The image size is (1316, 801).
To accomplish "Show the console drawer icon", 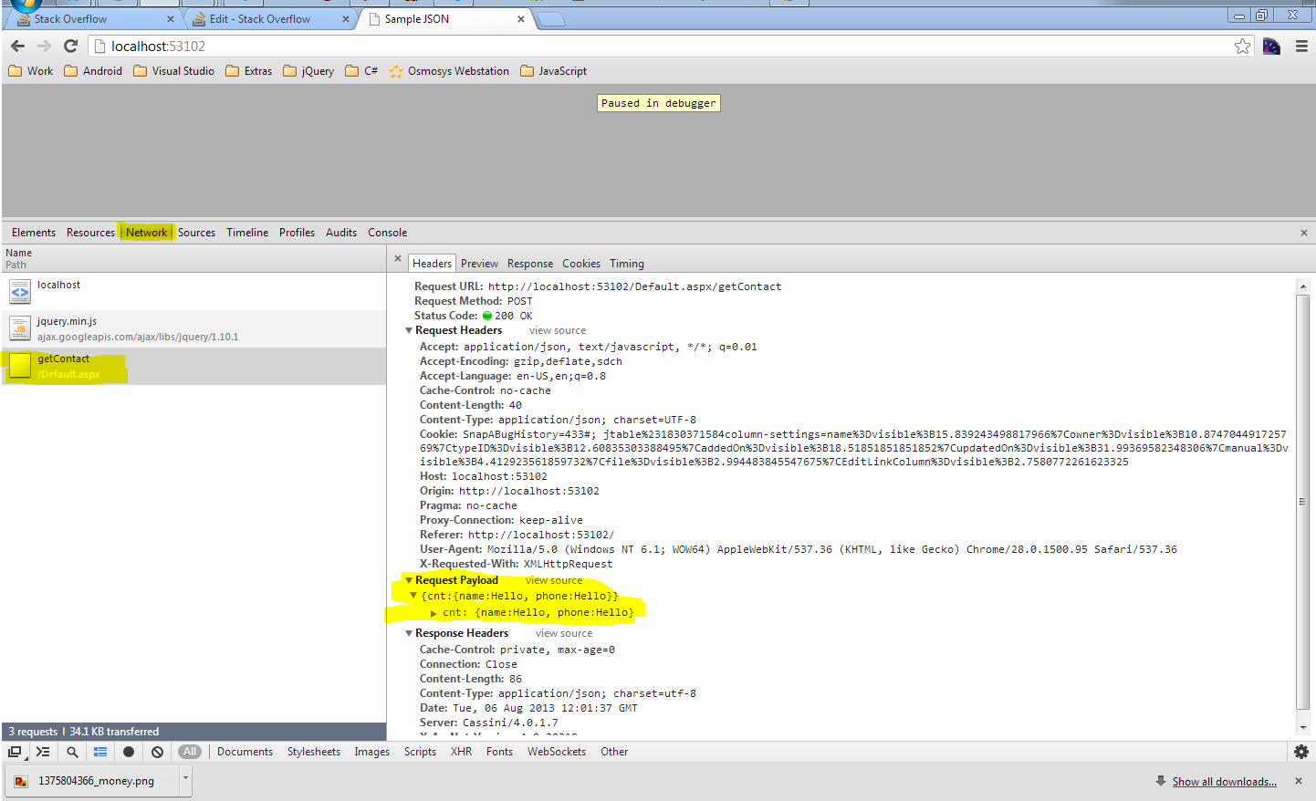I will pyautogui.click(x=43, y=752).
